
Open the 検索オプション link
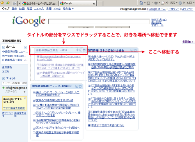pyautogui.click(x=159, y=20)
